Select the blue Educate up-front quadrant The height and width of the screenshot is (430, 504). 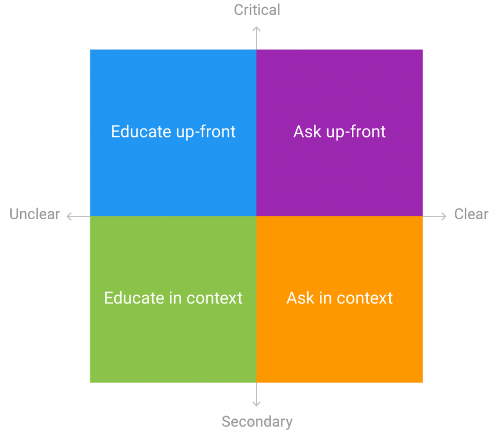173,132
